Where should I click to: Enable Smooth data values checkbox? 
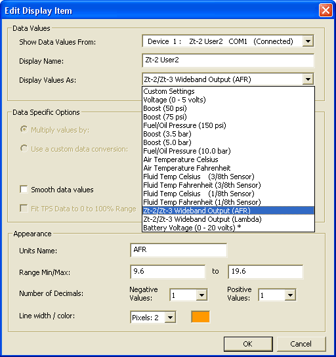pos(24,189)
